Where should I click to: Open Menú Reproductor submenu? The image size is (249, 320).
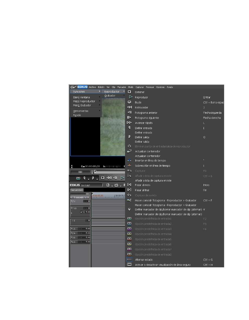coord(86,101)
